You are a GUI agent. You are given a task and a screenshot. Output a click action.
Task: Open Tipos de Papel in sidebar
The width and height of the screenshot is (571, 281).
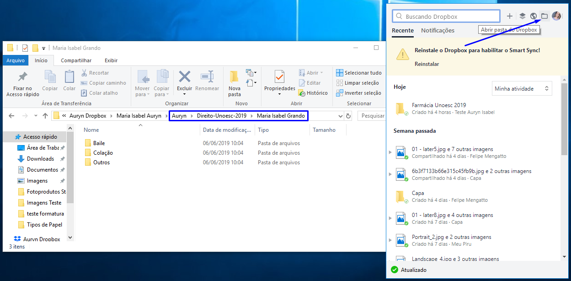click(44, 225)
